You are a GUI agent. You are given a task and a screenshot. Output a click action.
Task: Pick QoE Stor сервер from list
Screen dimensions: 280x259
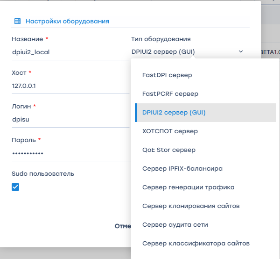pos(168,150)
